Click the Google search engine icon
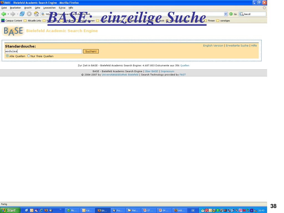The height and width of the screenshot is (213, 284). pos(242,14)
